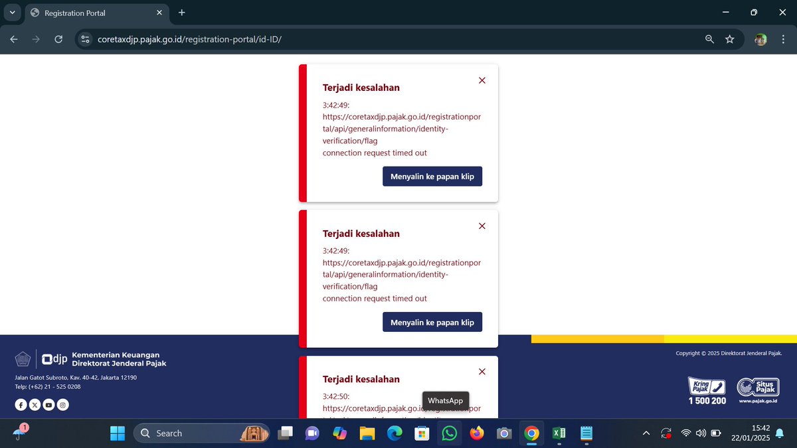Viewport: 797px width, 448px height.
Task: Click the djp logo in the footer
Action: (x=54, y=359)
